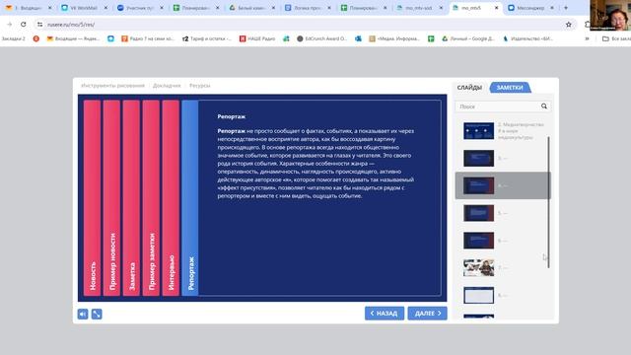Open the Издательство bookmark
631x355 pixels.
pos(528,38)
